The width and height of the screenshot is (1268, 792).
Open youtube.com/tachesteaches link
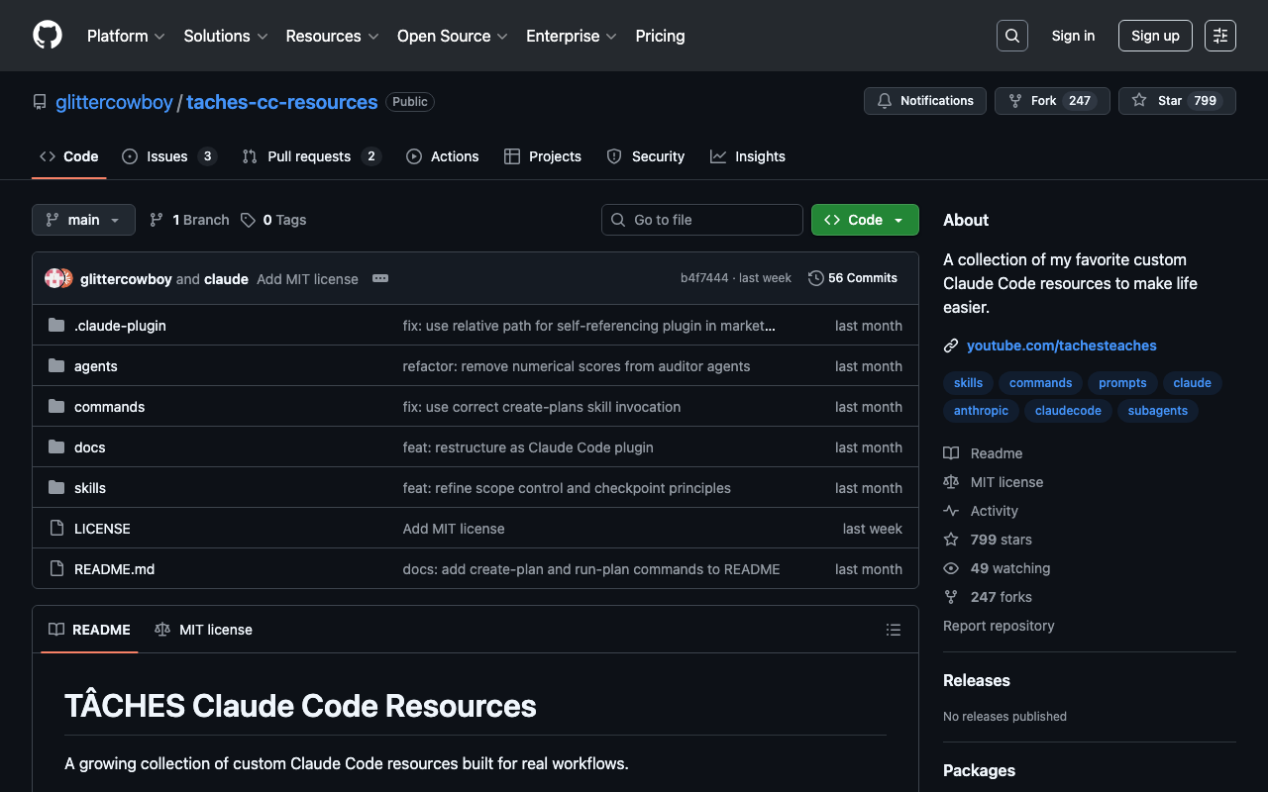click(1061, 346)
